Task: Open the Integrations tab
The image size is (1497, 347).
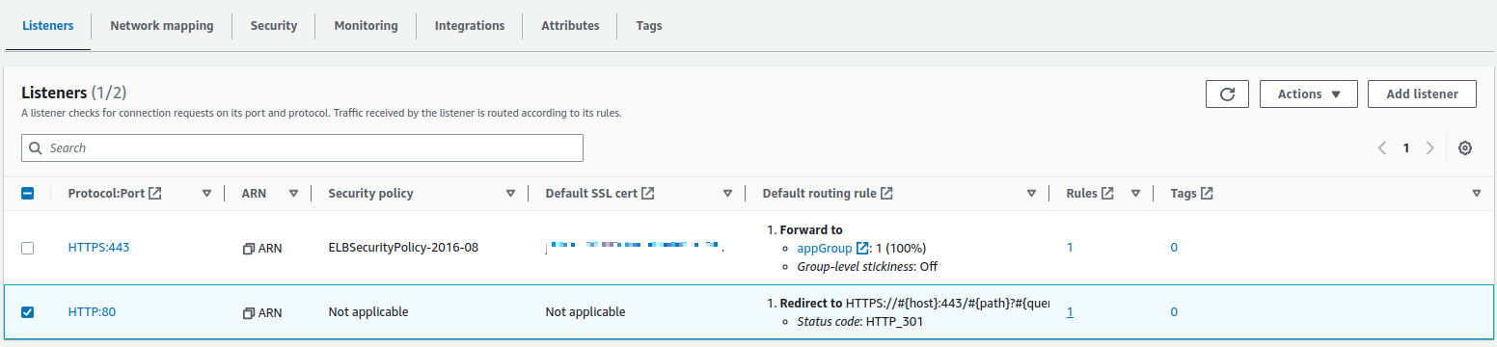Action: (469, 26)
